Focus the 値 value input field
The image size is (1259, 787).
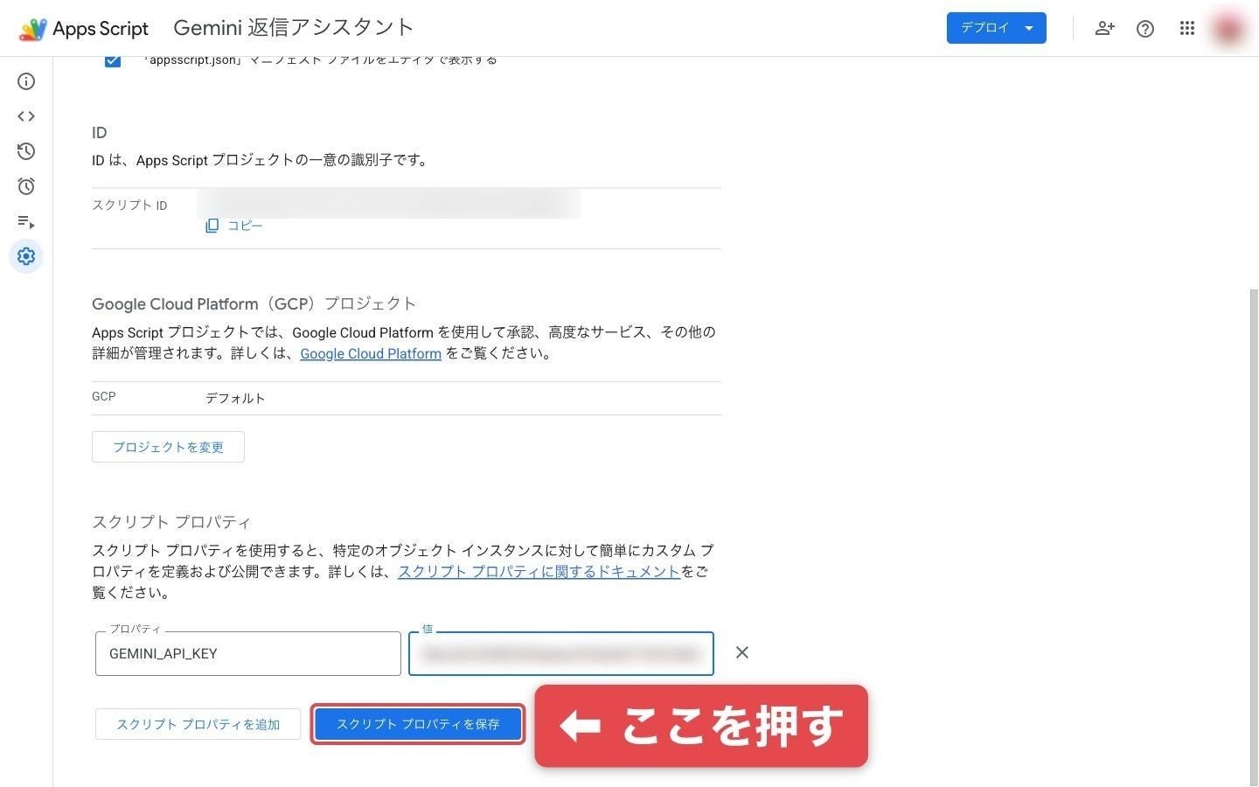[561, 653]
